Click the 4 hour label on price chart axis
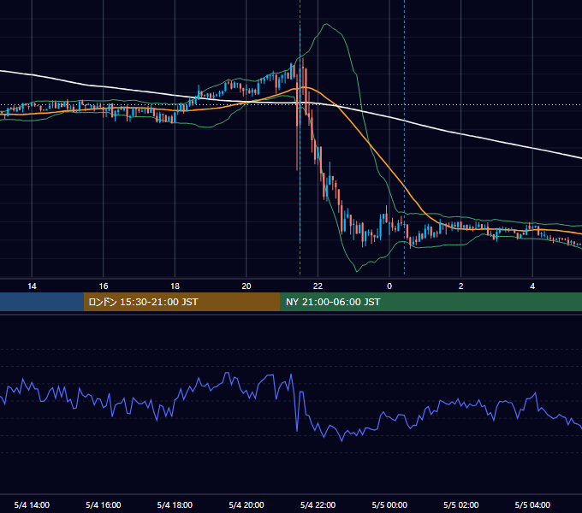The width and height of the screenshot is (582, 513). (x=532, y=286)
